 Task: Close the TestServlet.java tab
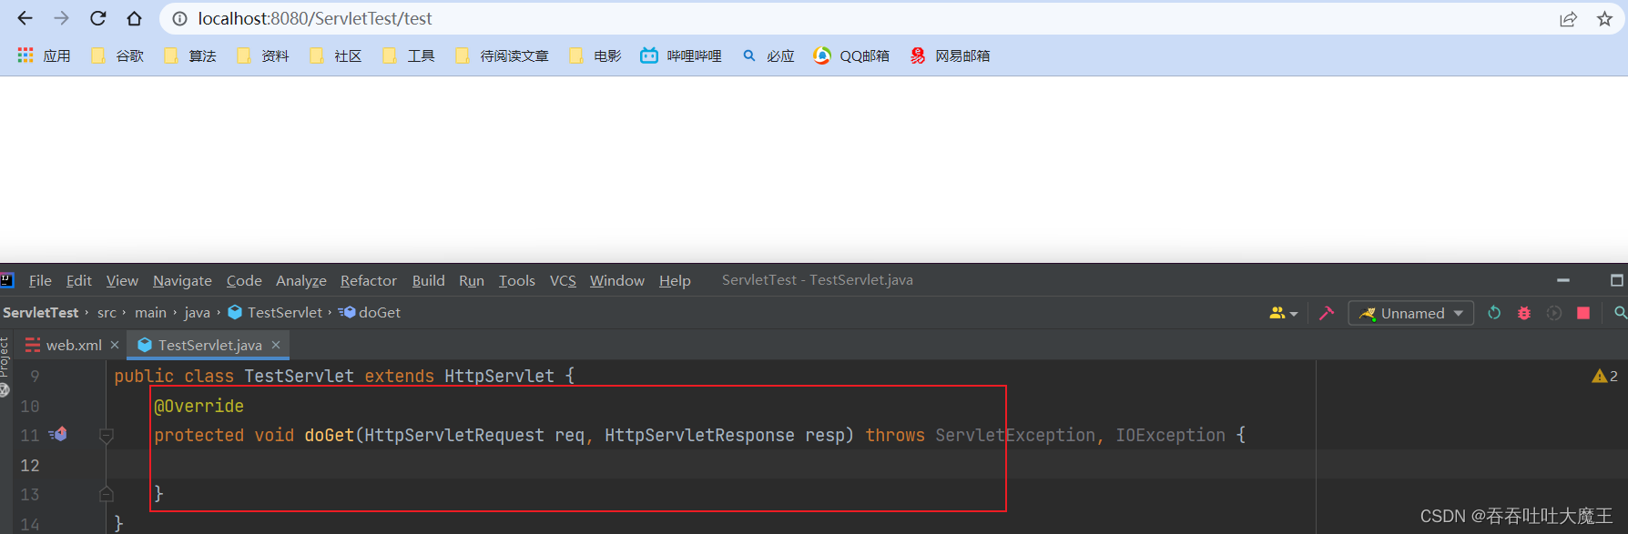(276, 345)
